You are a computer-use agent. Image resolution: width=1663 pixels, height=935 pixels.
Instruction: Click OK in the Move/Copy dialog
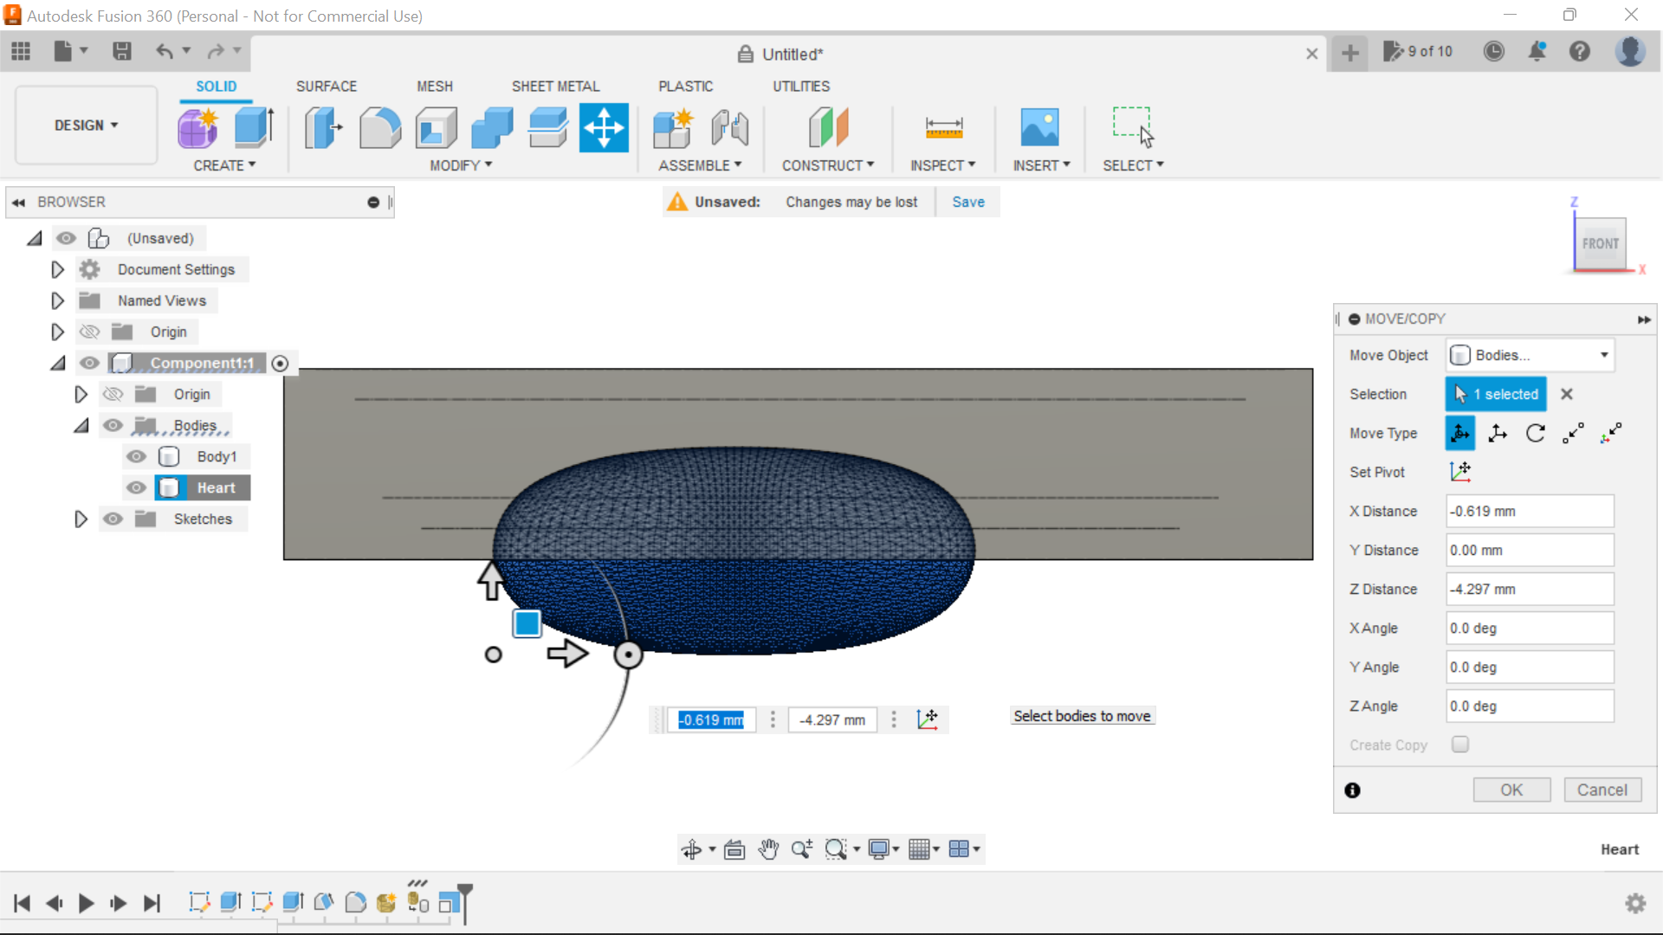[x=1511, y=790]
